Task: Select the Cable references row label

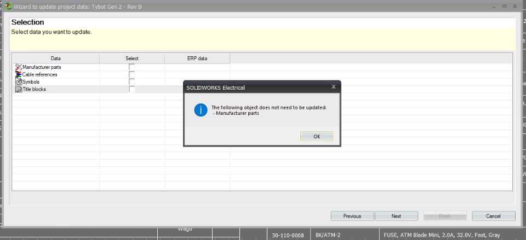Action: point(39,75)
